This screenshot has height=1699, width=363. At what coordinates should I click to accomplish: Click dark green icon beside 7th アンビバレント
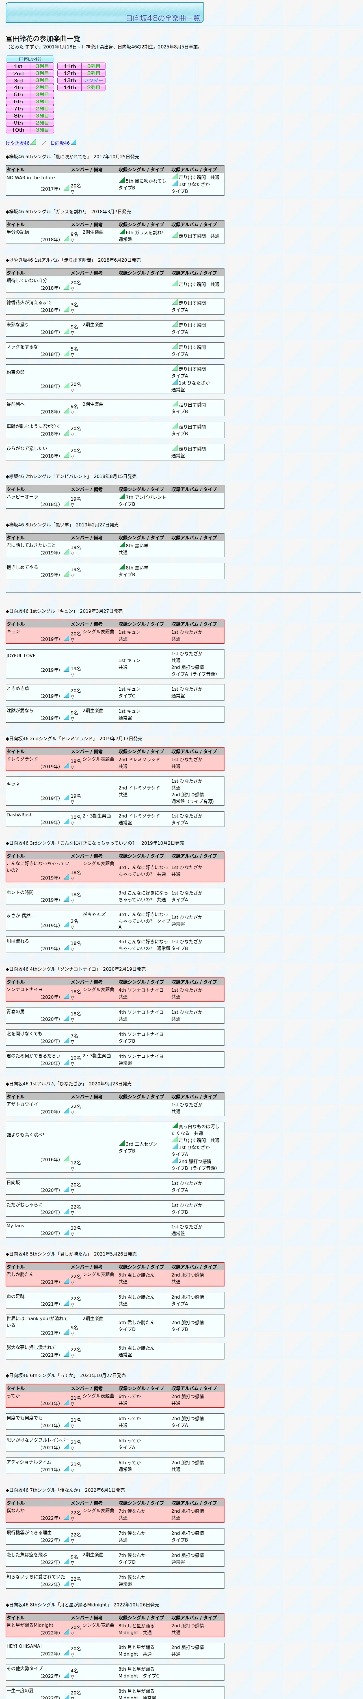point(122,497)
